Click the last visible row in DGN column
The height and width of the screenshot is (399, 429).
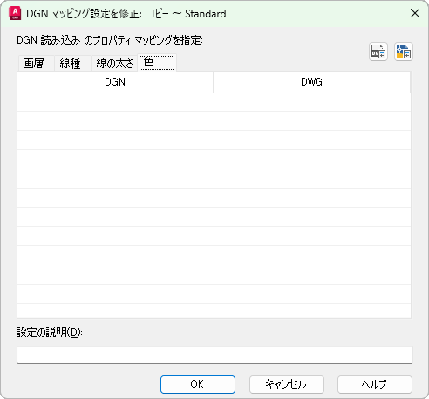point(115,311)
